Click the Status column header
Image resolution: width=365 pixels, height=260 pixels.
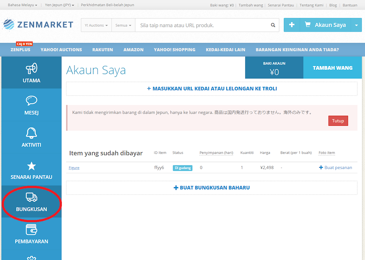pos(178,153)
